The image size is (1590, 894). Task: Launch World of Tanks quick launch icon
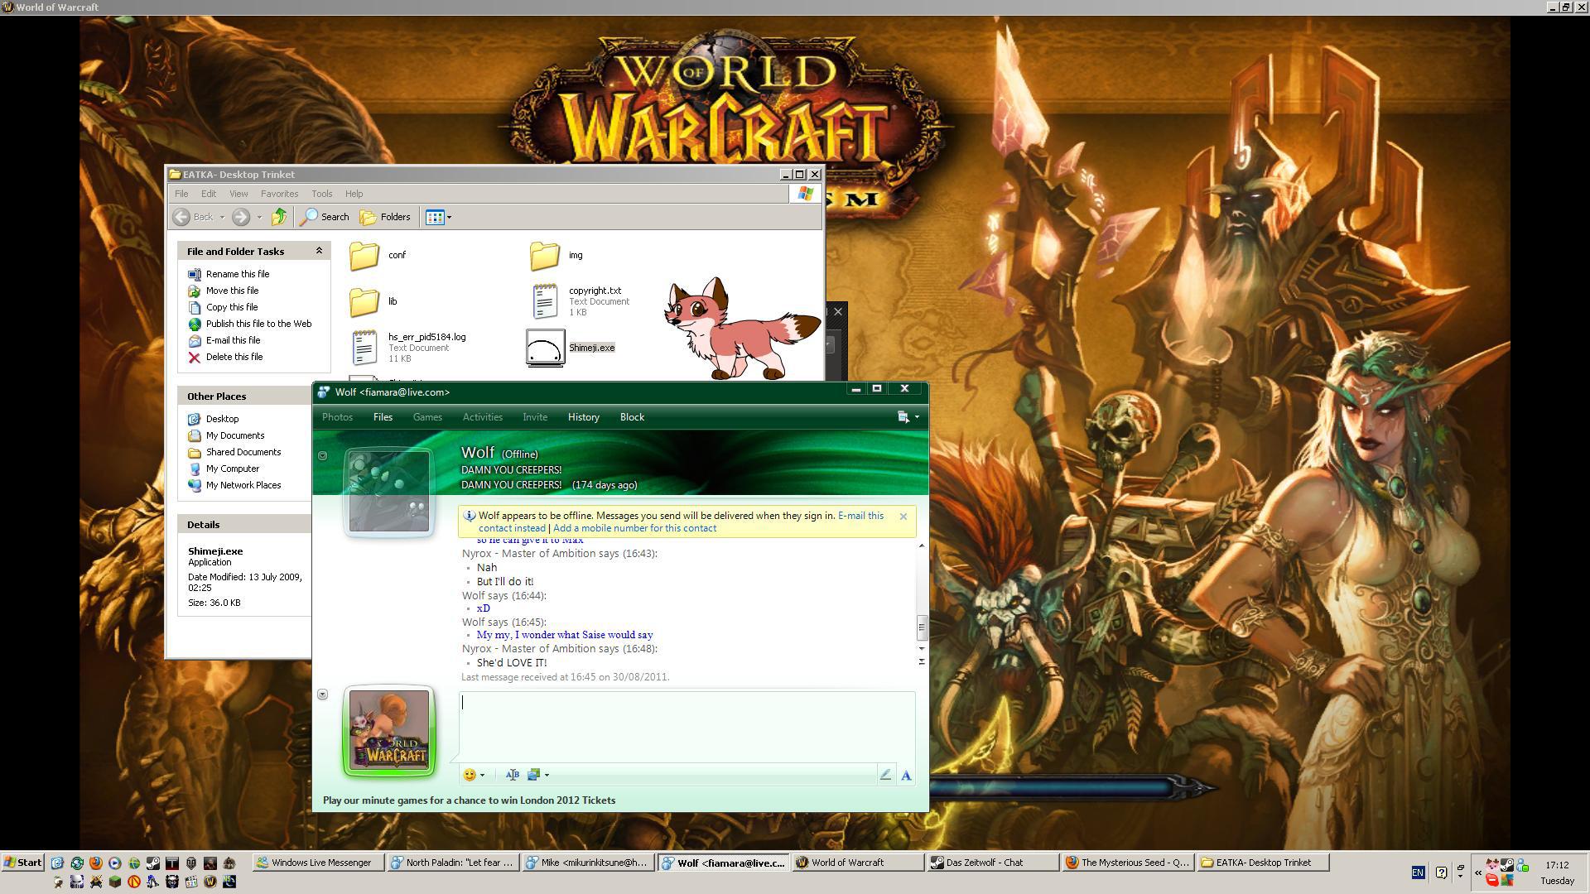pyautogui.click(x=191, y=863)
